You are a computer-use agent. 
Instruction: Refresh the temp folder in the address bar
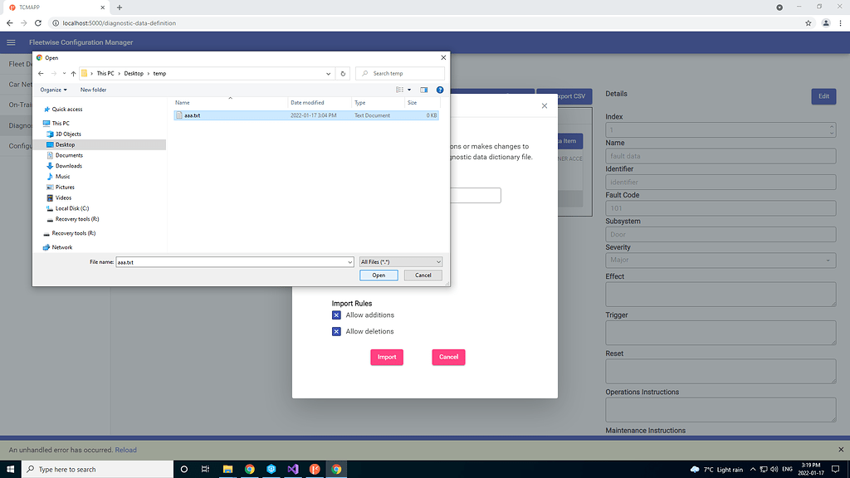343,73
